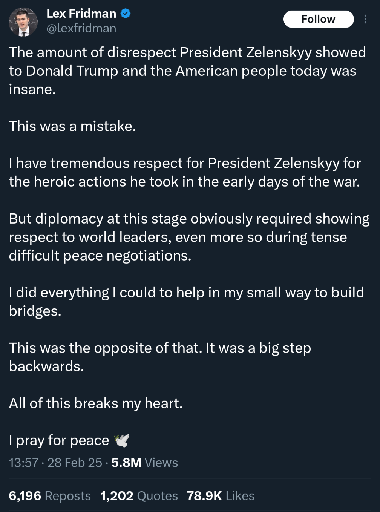Click the line about building bridges
This screenshot has height=512, width=380.
(x=187, y=302)
